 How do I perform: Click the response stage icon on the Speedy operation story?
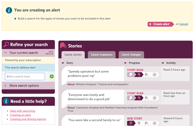(x=146, y=75)
